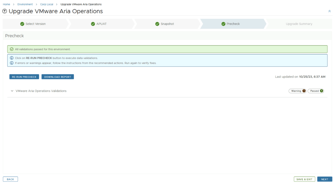Click the Last updated timestamp text
Screen dimensions: 335x186
(x=300, y=77)
